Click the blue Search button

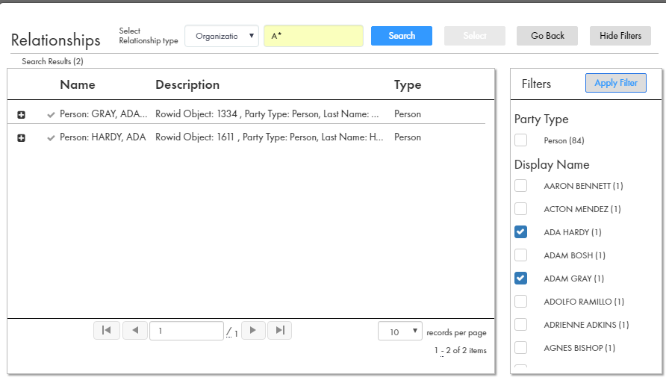pyautogui.click(x=402, y=36)
